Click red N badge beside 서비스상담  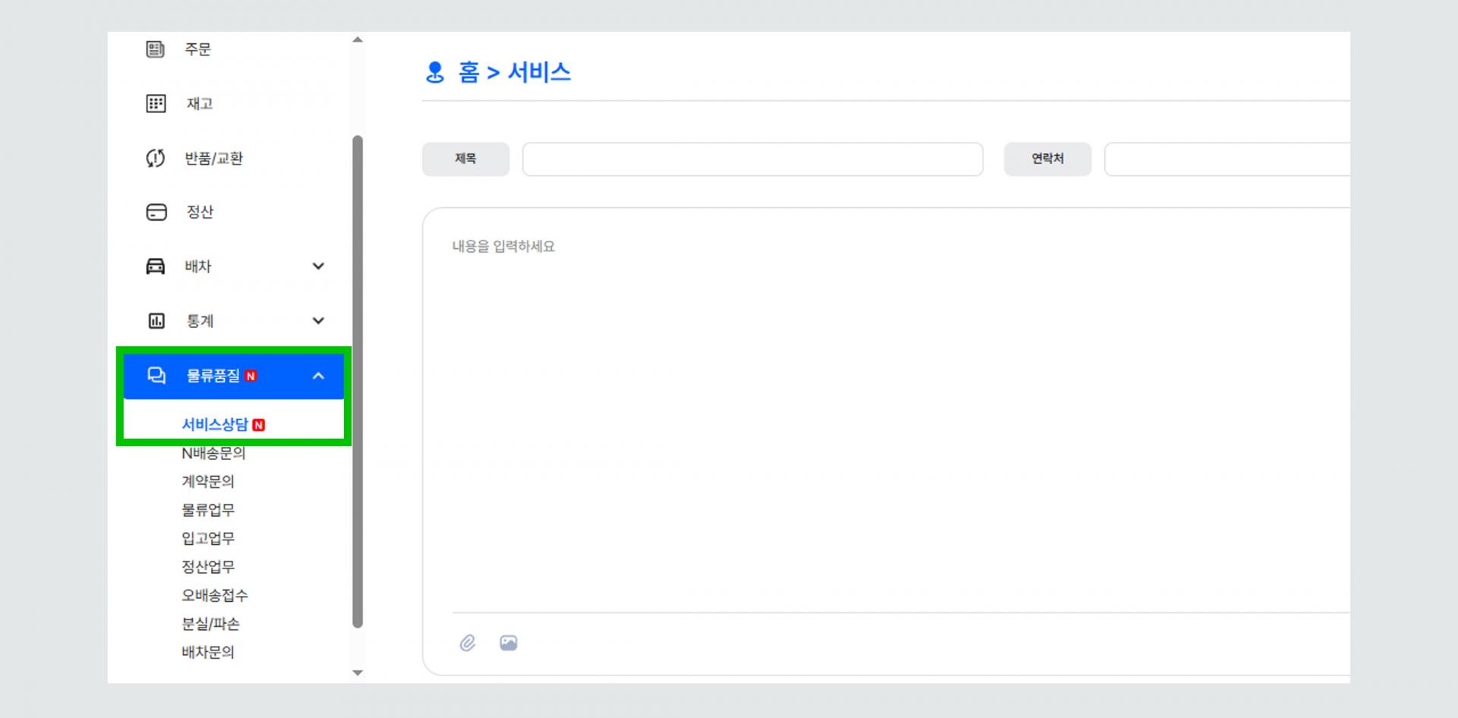tap(258, 425)
